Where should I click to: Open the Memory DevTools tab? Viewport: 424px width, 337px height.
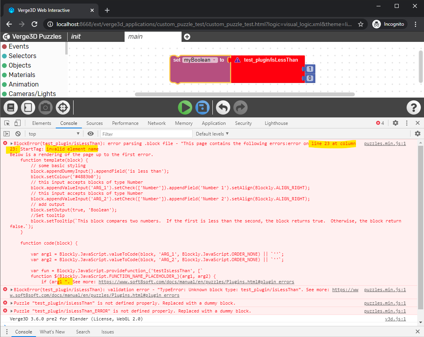[x=184, y=123]
